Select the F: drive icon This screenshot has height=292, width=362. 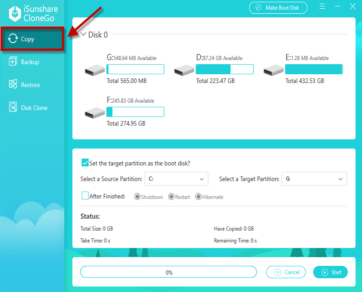[95, 113]
